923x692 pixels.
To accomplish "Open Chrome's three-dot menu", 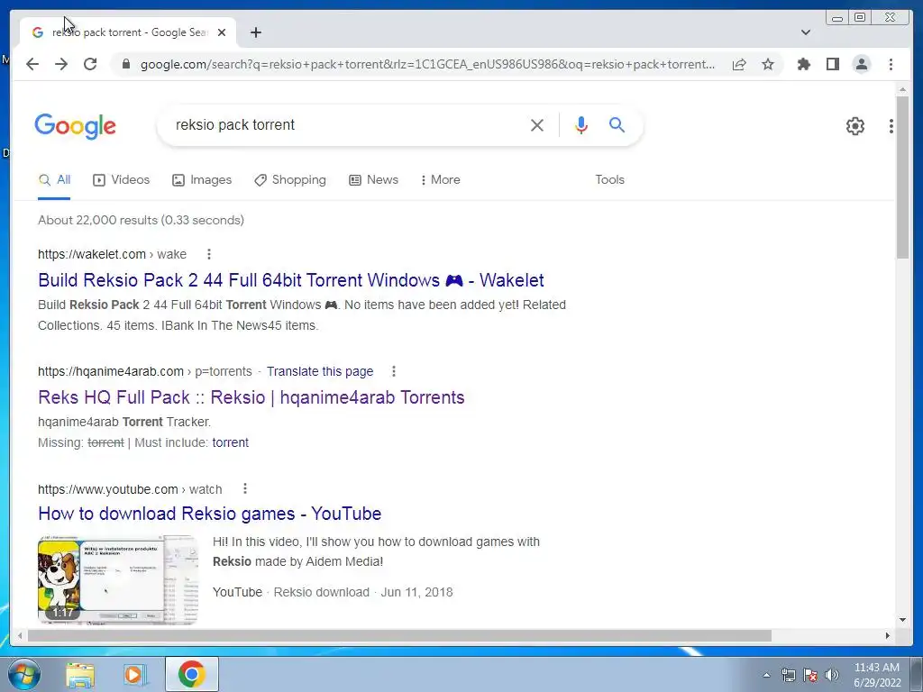I will (891, 64).
